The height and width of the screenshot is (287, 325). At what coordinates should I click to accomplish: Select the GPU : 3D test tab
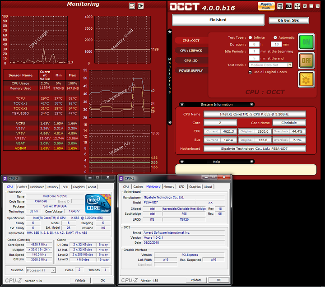191,60
